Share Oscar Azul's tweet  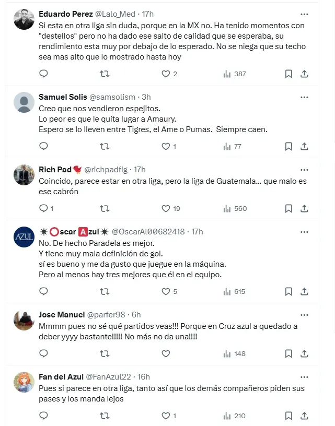click(304, 292)
